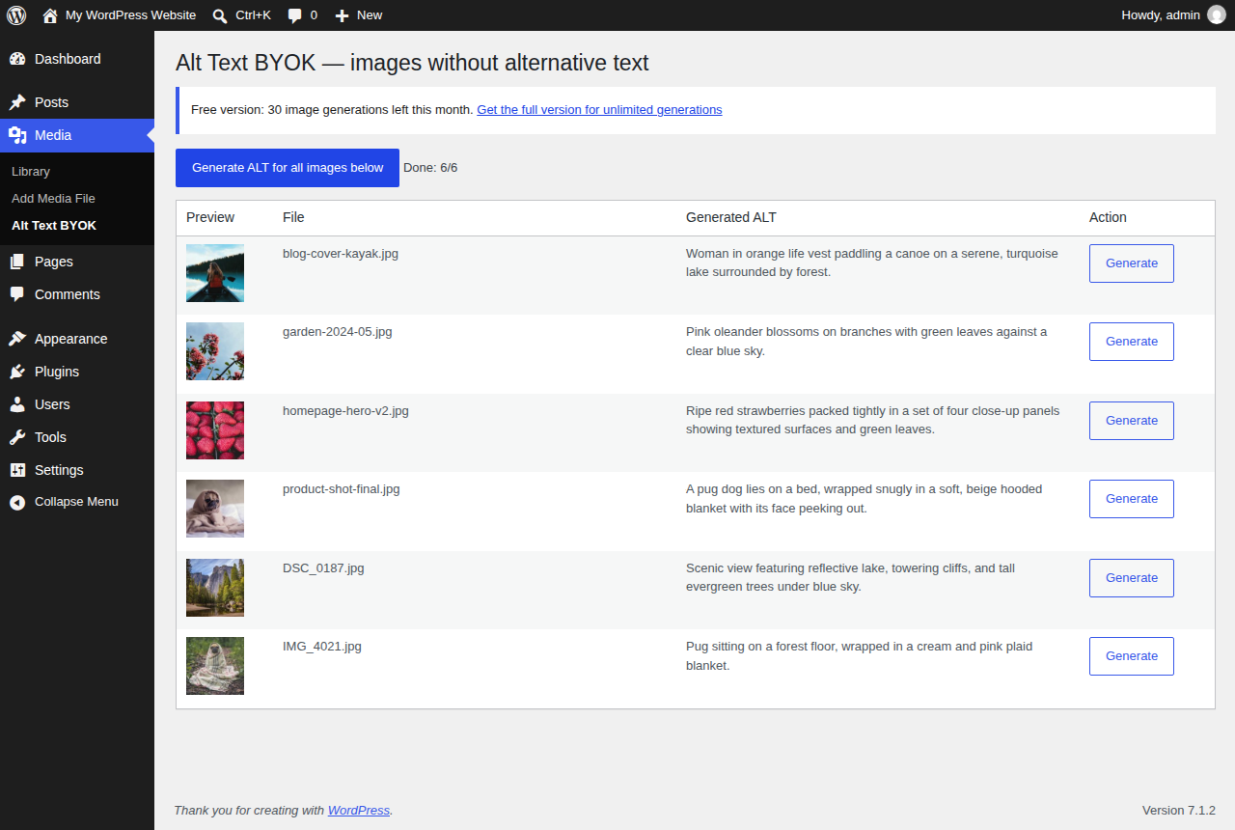Generate ALT for all images below
The image size is (1235, 830).
click(288, 168)
